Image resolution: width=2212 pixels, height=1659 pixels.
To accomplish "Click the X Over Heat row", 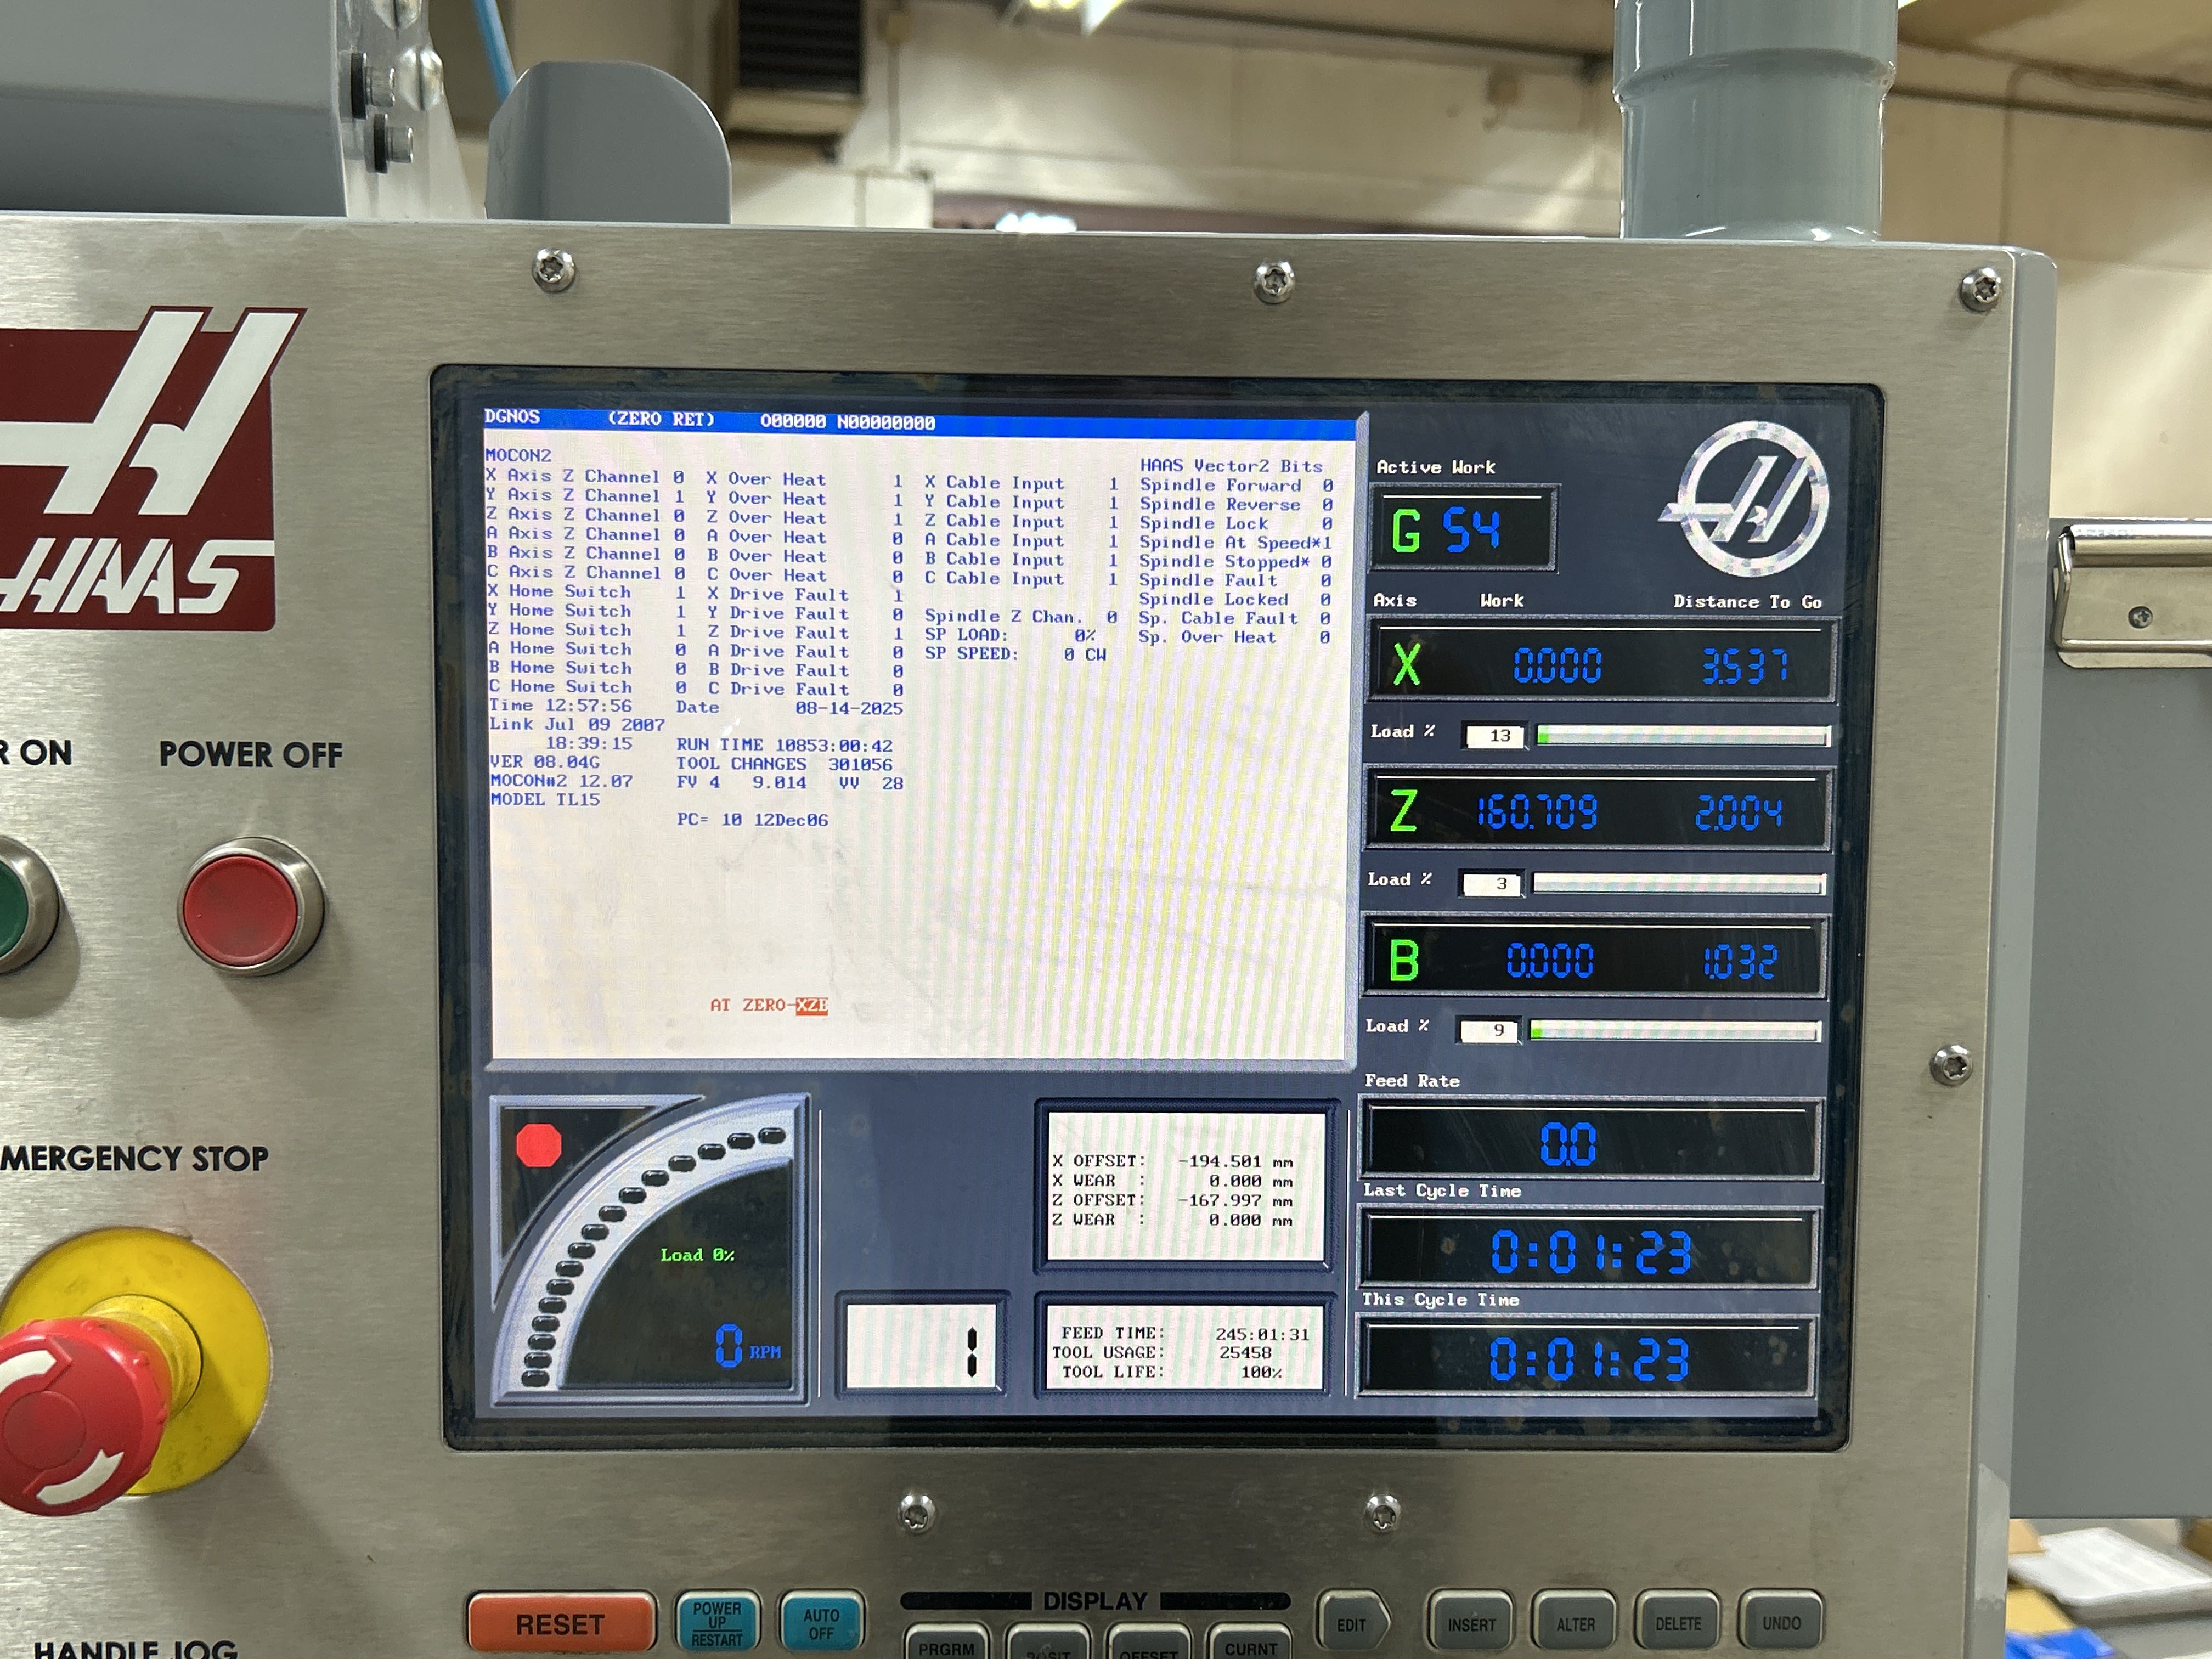I will 804,480.
